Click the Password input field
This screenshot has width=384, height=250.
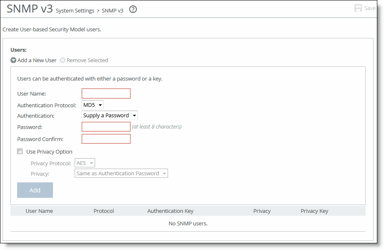pyautogui.click(x=106, y=126)
